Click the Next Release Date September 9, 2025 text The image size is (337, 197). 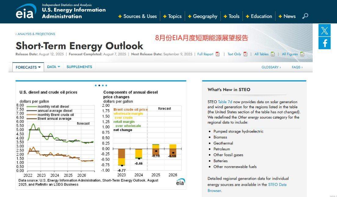point(161,54)
